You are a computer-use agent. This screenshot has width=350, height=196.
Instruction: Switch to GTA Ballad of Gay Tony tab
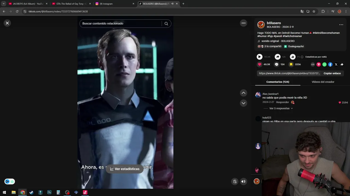[71, 4]
